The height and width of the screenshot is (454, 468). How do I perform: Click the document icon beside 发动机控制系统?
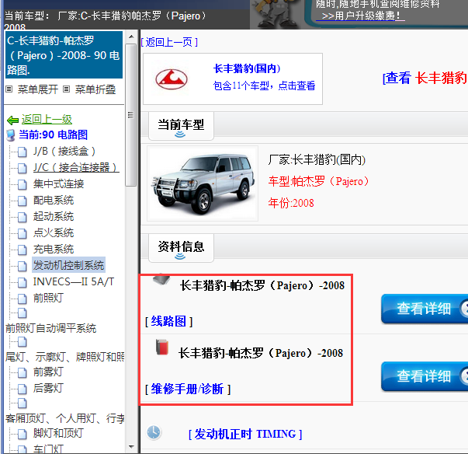click(x=22, y=266)
